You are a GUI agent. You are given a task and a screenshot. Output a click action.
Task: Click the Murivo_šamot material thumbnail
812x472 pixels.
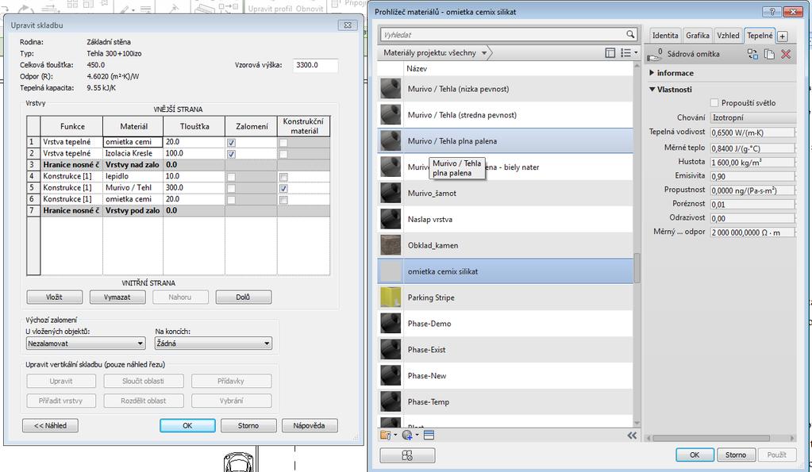pos(391,193)
